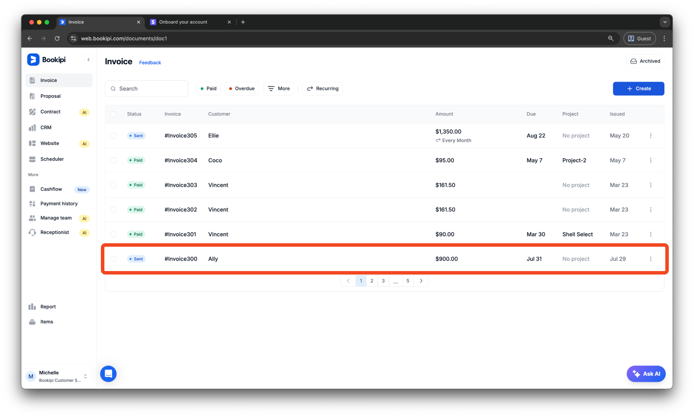Open the Scheduler sidebar icon
This screenshot has height=417, width=694.
pos(32,159)
